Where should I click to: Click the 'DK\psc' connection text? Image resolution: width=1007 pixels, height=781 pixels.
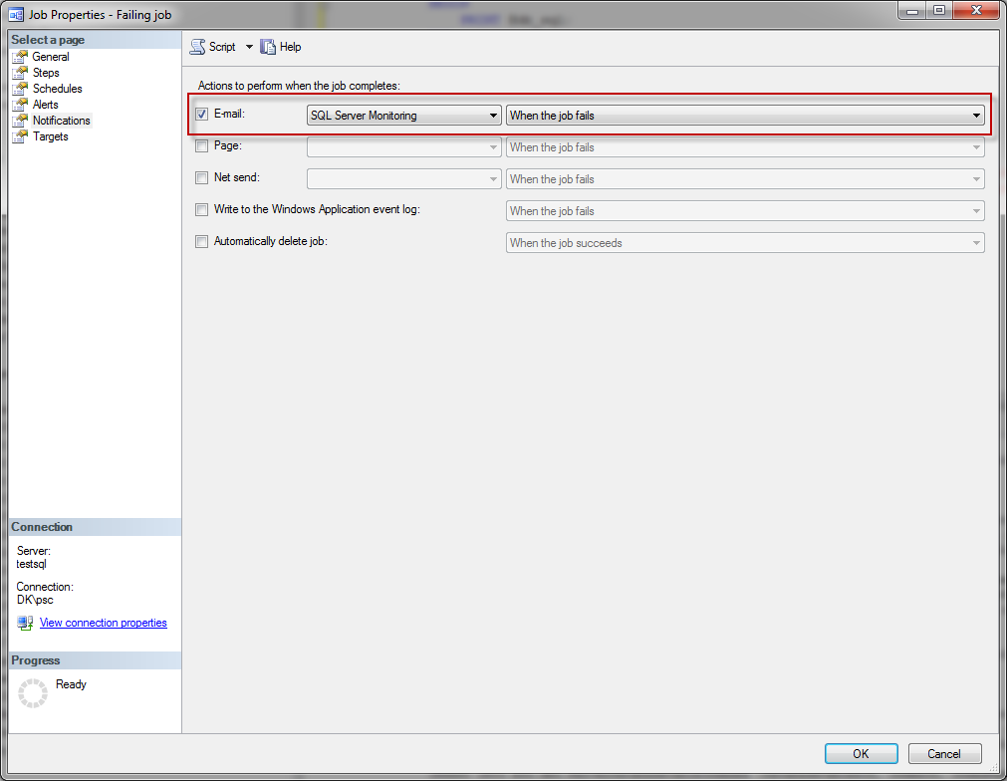(x=35, y=600)
